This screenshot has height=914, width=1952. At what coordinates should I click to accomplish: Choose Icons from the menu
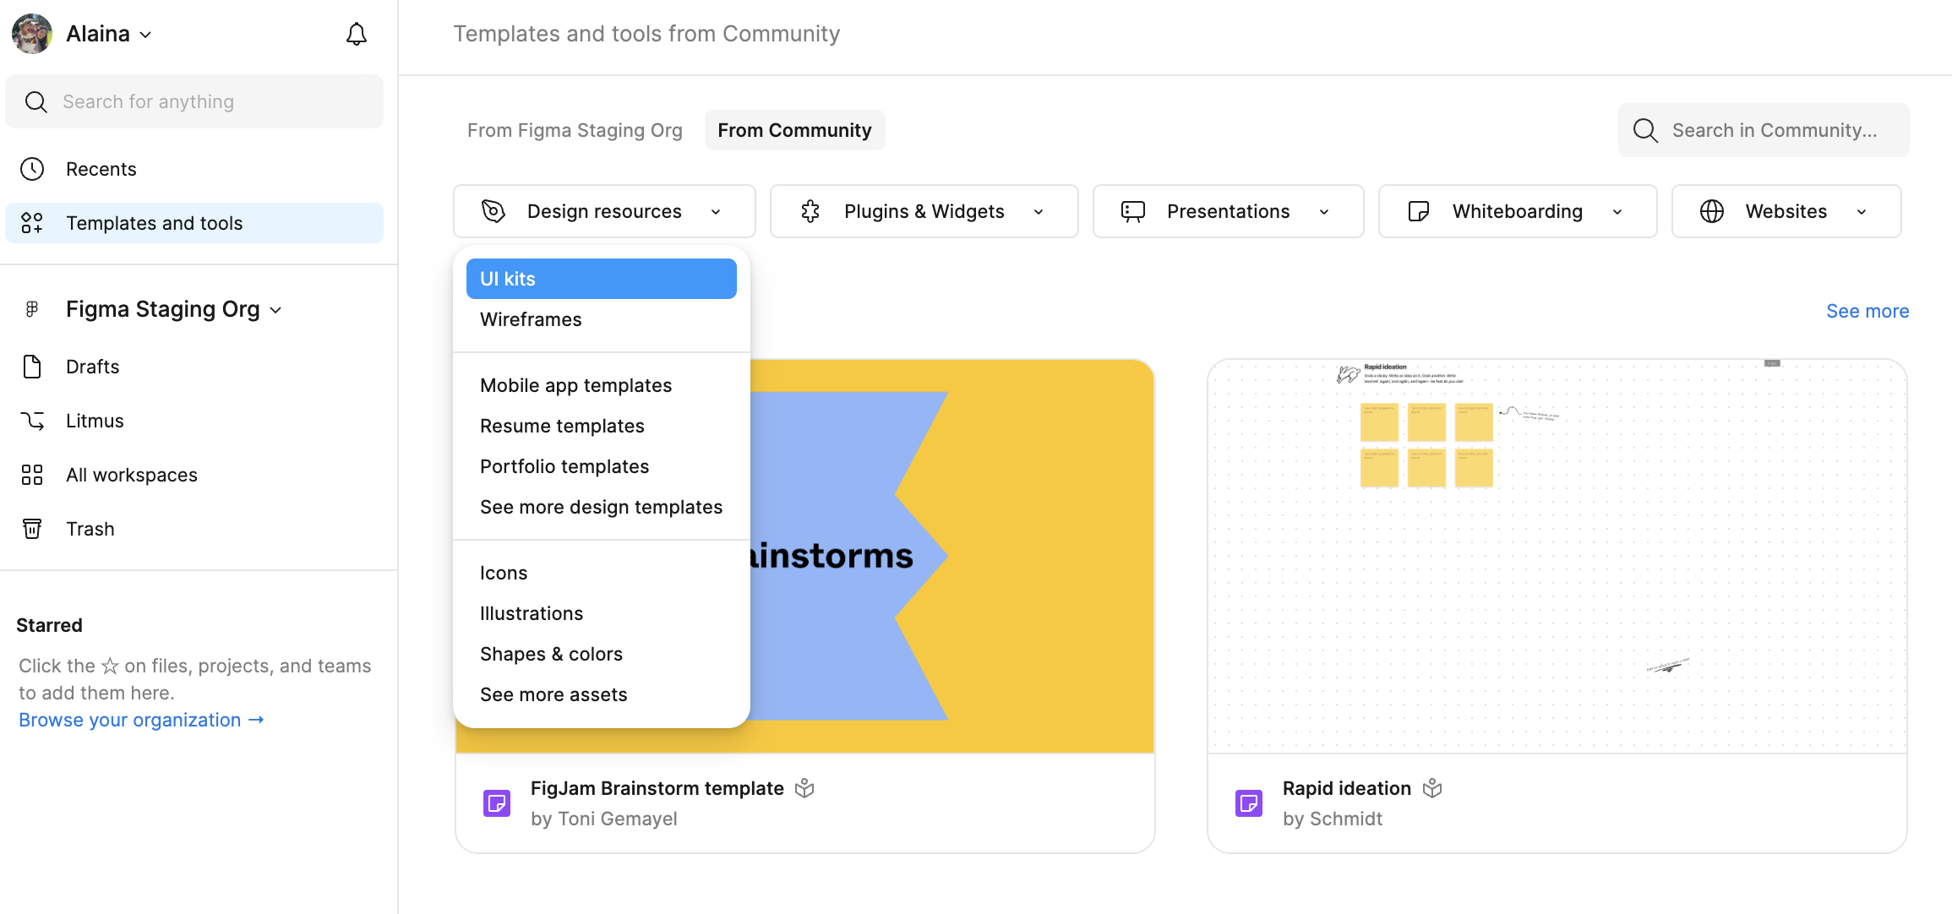coord(602,573)
